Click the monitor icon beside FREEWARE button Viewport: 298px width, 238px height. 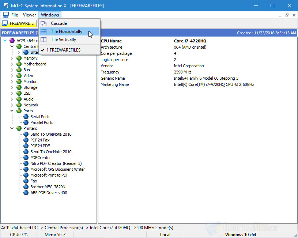pyautogui.click(x=5, y=23)
